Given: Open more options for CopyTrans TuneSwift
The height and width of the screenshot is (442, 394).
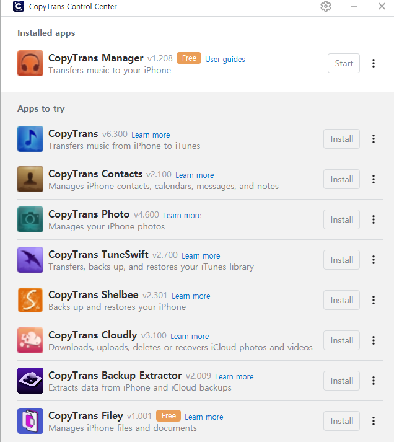Looking at the screenshot, I should coord(374,260).
